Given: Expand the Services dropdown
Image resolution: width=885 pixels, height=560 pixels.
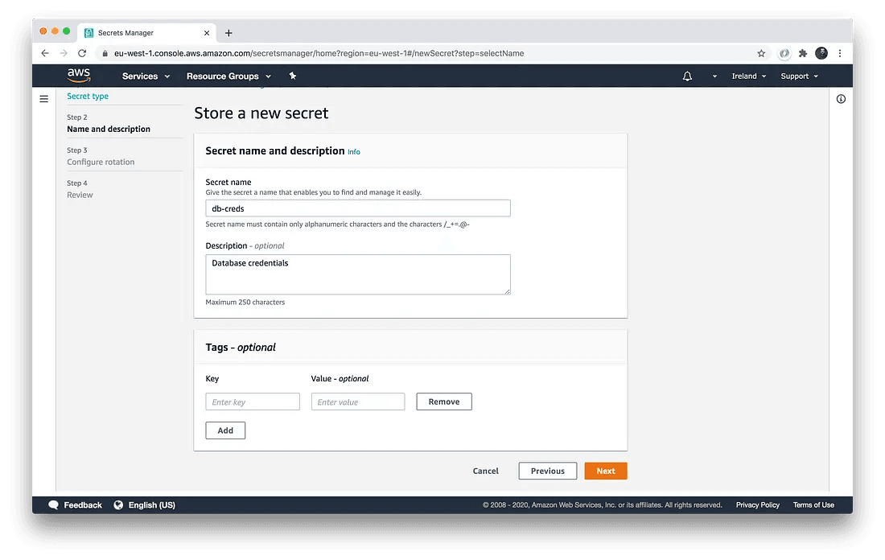Looking at the screenshot, I should coord(146,76).
